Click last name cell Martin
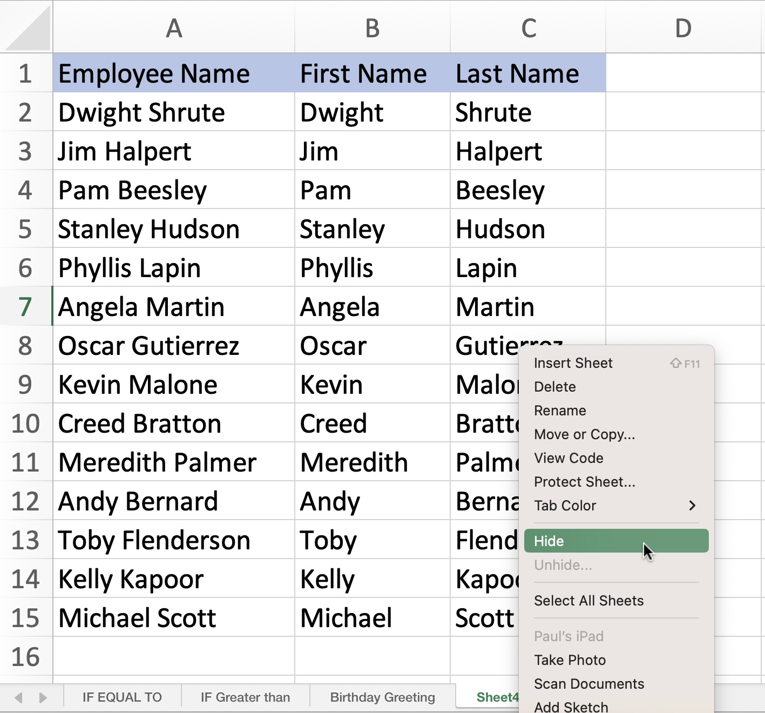The image size is (765, 713). pos(528,306)
